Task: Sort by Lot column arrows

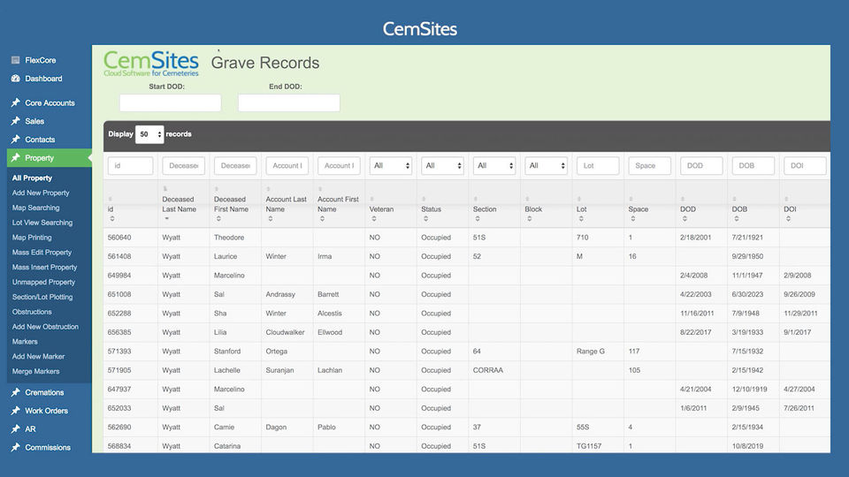Action: (581, 219)
